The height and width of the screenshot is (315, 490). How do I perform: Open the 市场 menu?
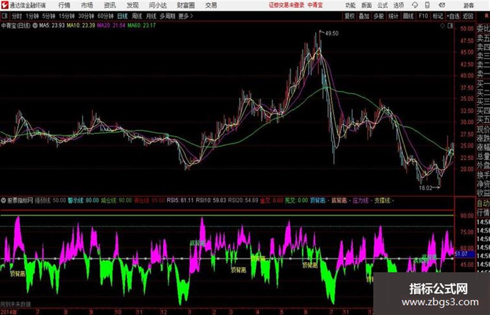click(87, 5)
